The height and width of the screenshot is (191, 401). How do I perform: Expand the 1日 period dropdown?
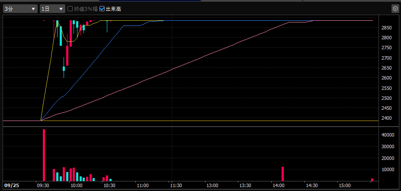pyautogui.click(x=52, y=9)
